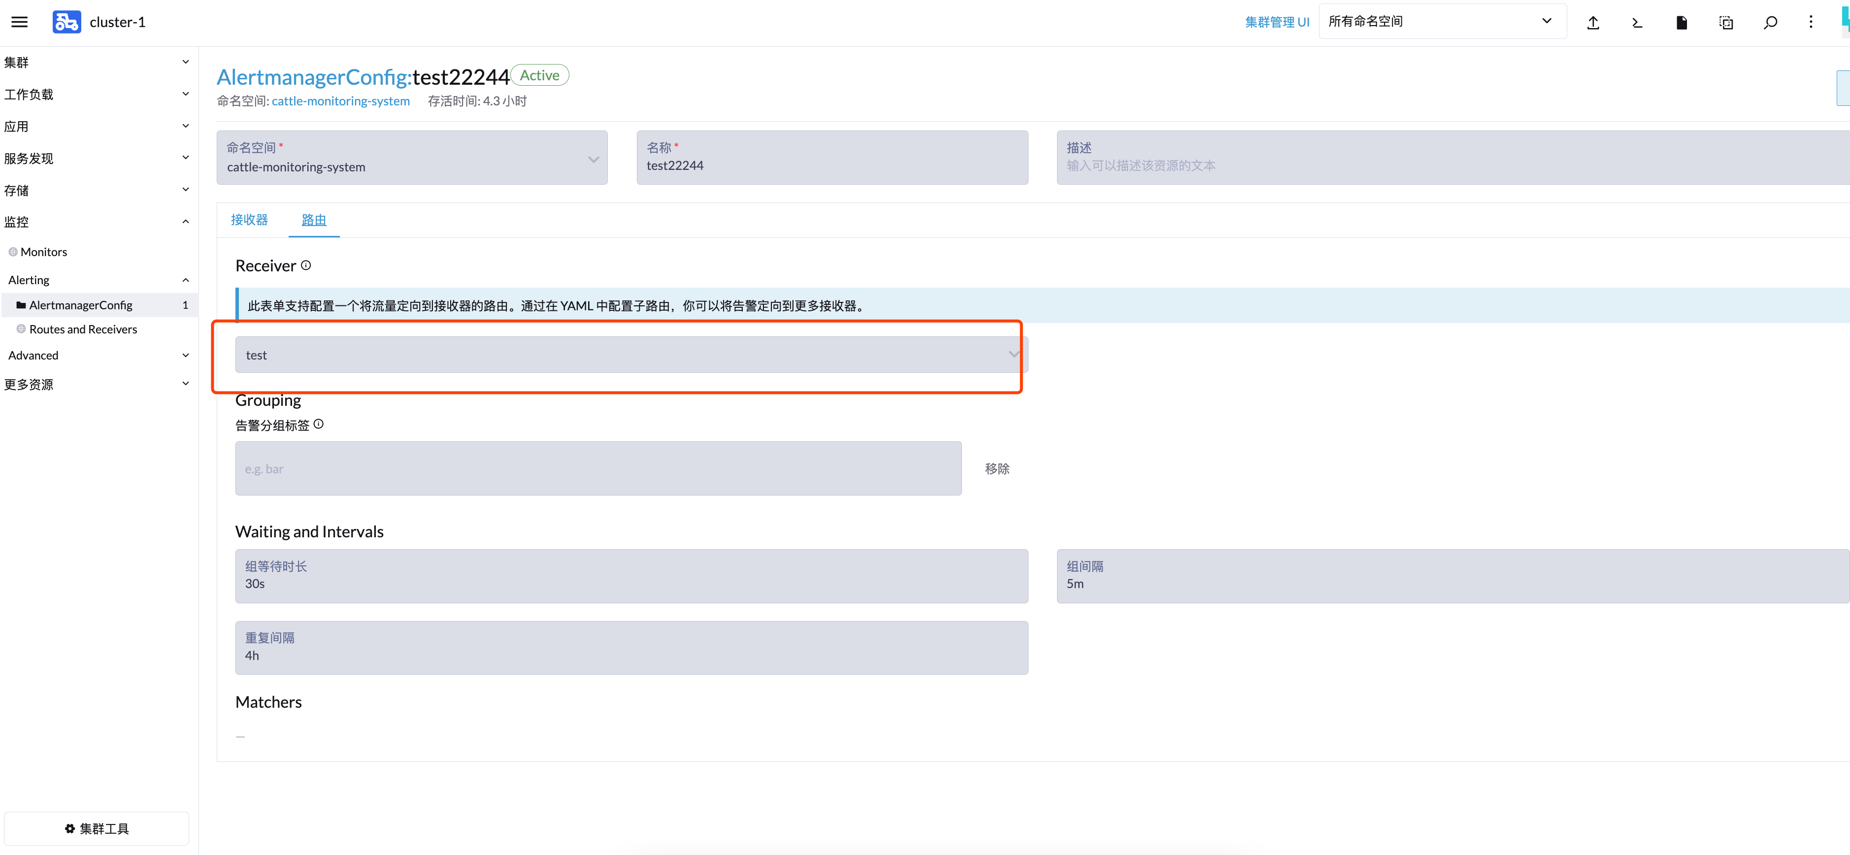Download the kubeconfig file icon
The height and width of the screenshot is (855, 1850).
(1681, 23)
